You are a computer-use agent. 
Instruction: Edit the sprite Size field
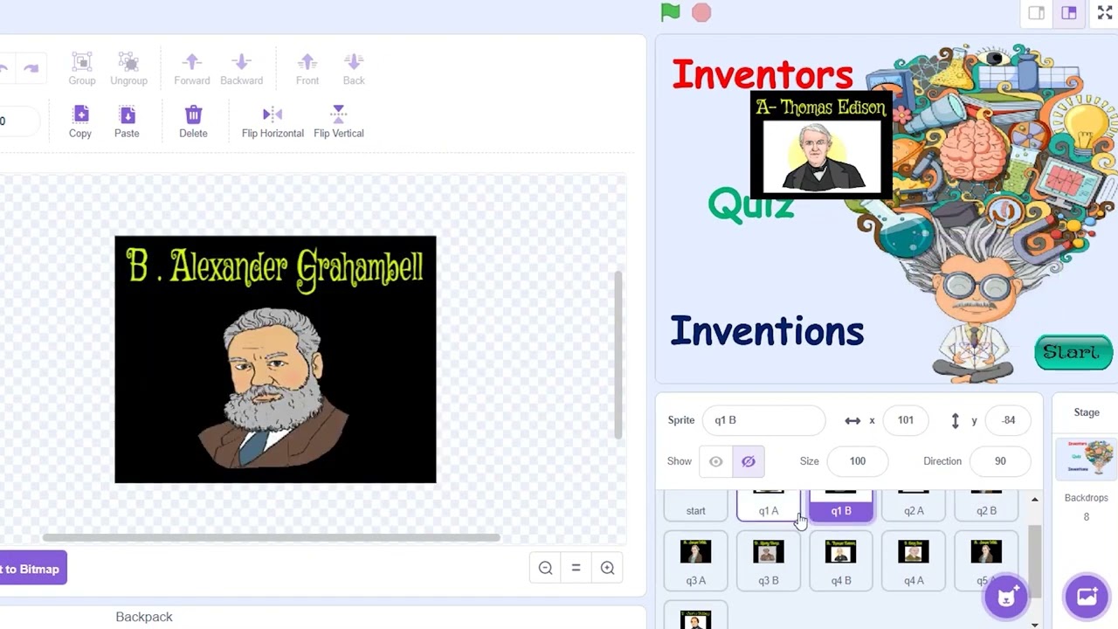858,461
